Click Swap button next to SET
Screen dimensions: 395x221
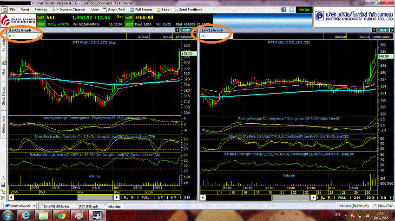coord(40,17)
